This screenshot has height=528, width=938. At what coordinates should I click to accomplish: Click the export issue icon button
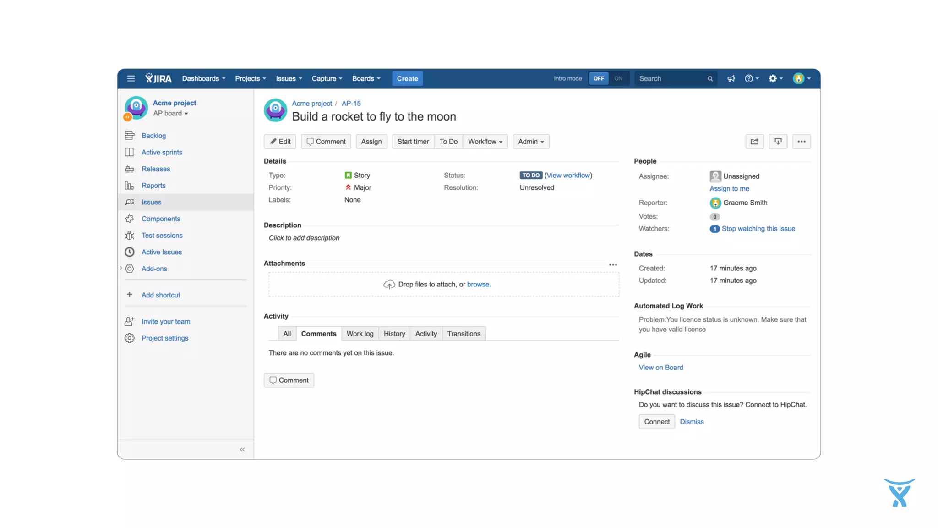pyautogui.click(x=778, y=142)
